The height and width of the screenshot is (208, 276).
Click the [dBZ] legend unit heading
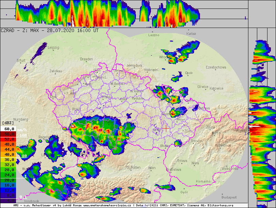[x=8, y=123]
